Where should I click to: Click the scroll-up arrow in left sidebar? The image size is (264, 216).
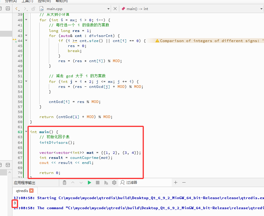(x=9, y=172)
